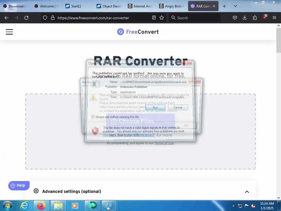The width and height of the screenshot is (281, 211).
Task: Toggle Always ask before opening this file
Action: pos(93,117)
